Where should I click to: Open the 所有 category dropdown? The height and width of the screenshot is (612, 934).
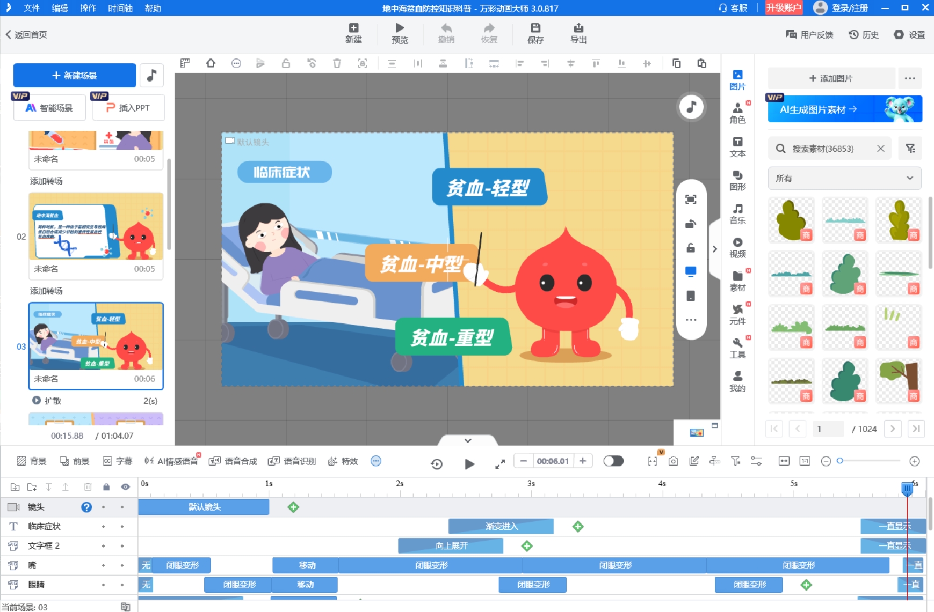[x=844, y=178]
